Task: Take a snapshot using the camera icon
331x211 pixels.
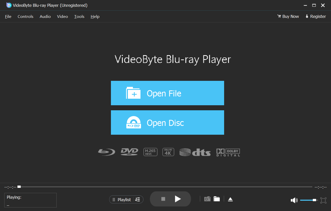Action: click(207, 199)
